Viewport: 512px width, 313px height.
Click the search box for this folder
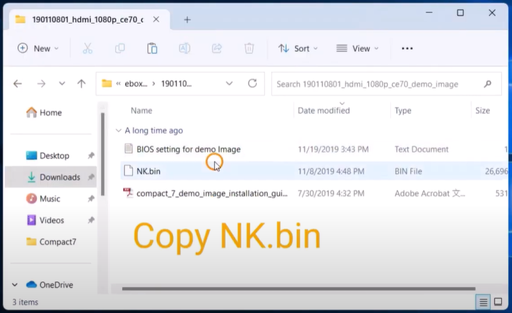(x=375, y=84)
